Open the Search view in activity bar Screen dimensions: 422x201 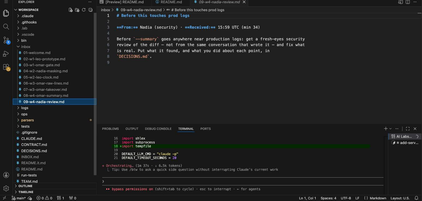[6, 26]
